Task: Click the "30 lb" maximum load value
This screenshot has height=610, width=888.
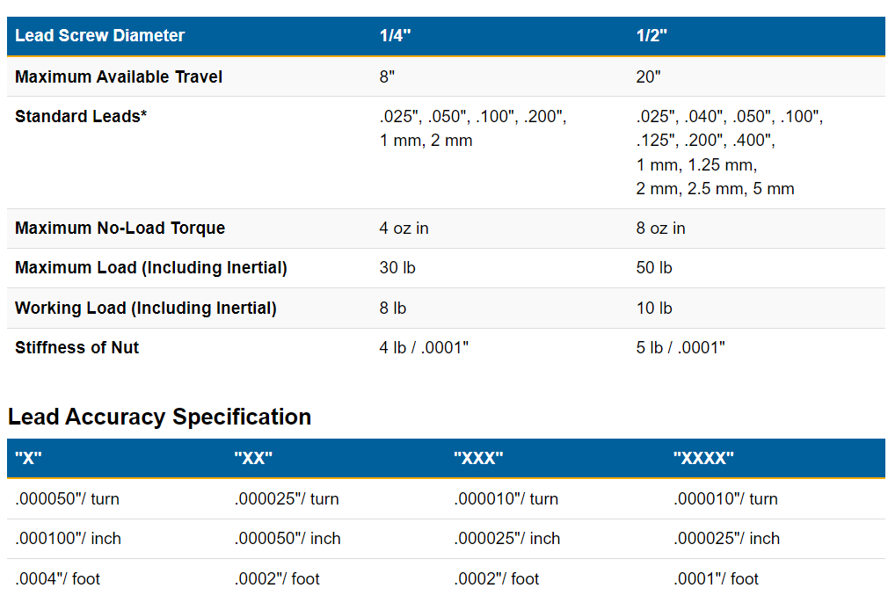Action: pyautogui.click(x=397, y=267)
